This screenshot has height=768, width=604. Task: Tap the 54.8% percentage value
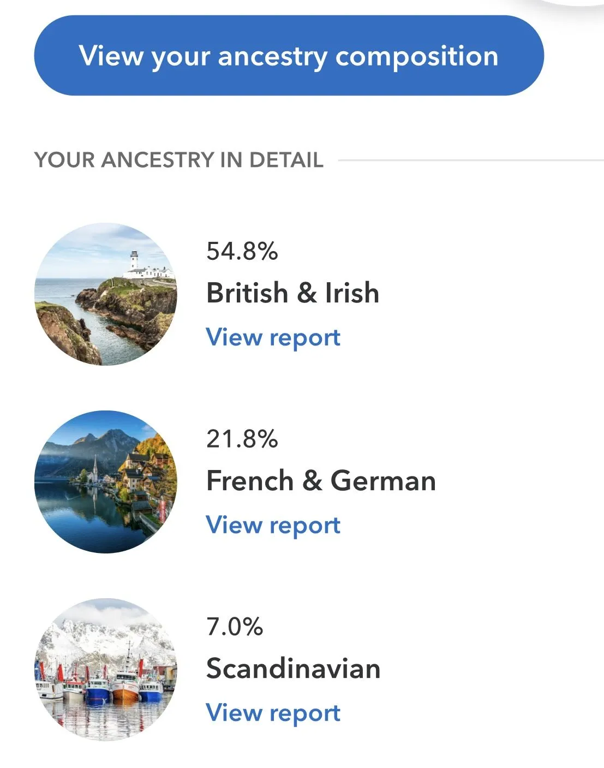242,251
